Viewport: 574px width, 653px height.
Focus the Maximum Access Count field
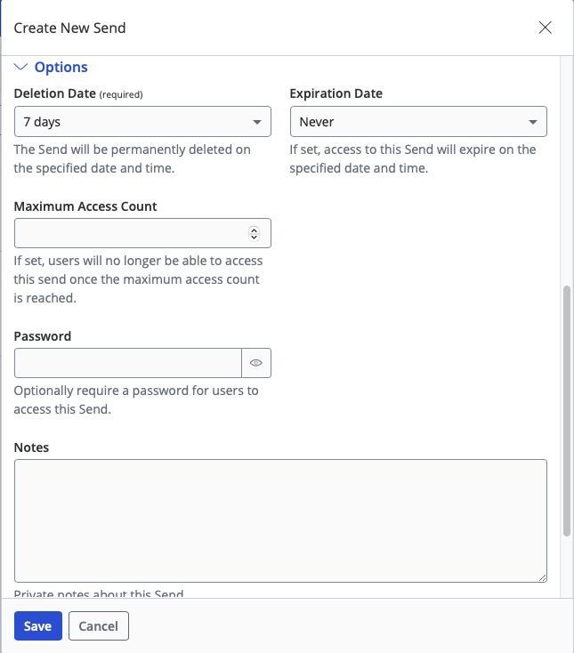[129, 233]
